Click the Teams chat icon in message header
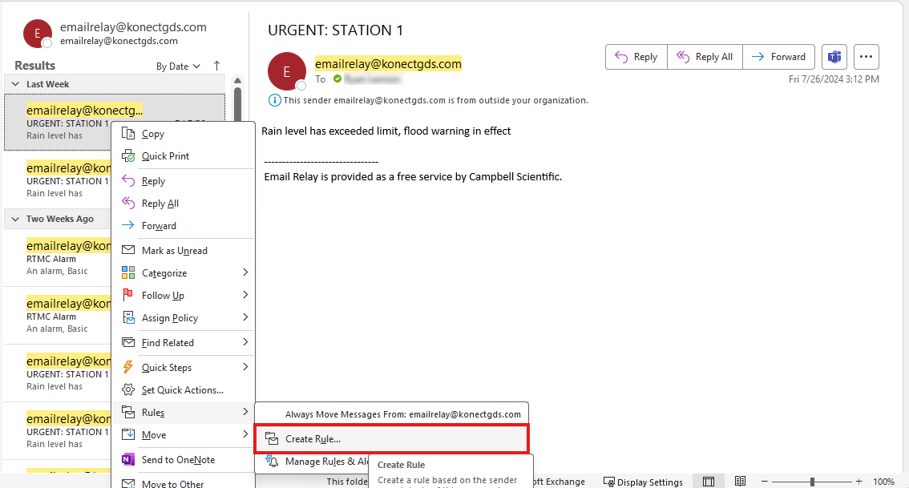 point(834,57)
